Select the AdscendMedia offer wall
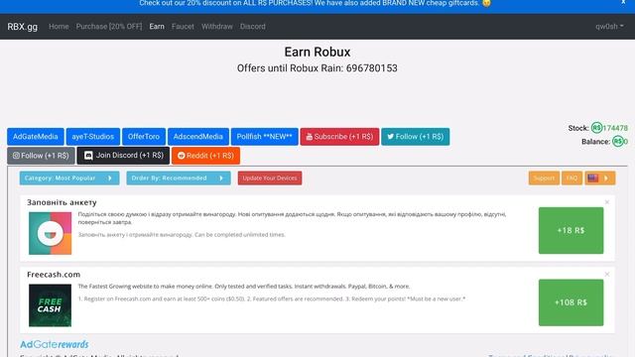Screen dimensions: 635x357 198,137
